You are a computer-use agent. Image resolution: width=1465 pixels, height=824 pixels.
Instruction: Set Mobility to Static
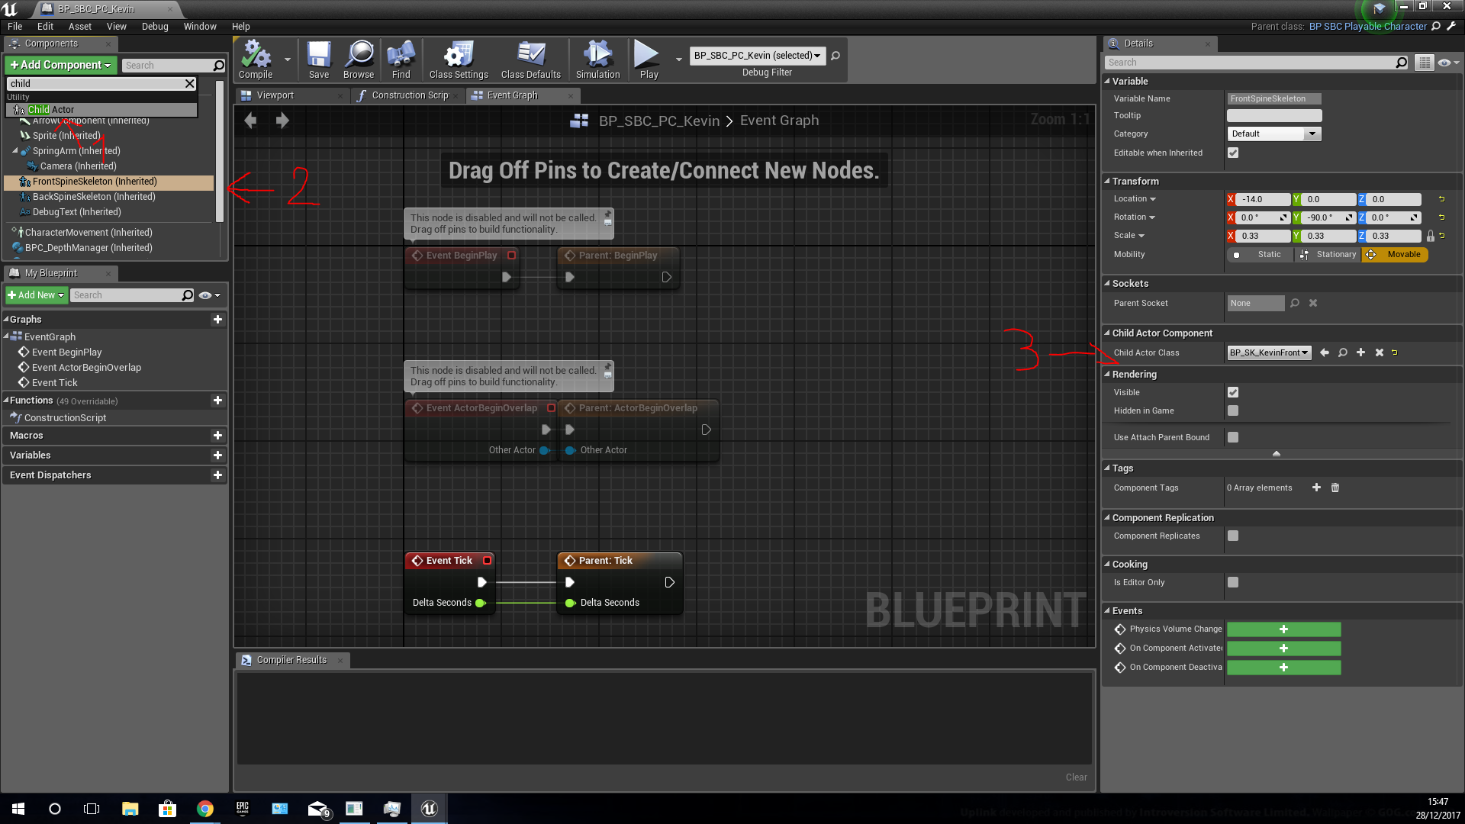pyautogui.click(x=1261, y=255)
